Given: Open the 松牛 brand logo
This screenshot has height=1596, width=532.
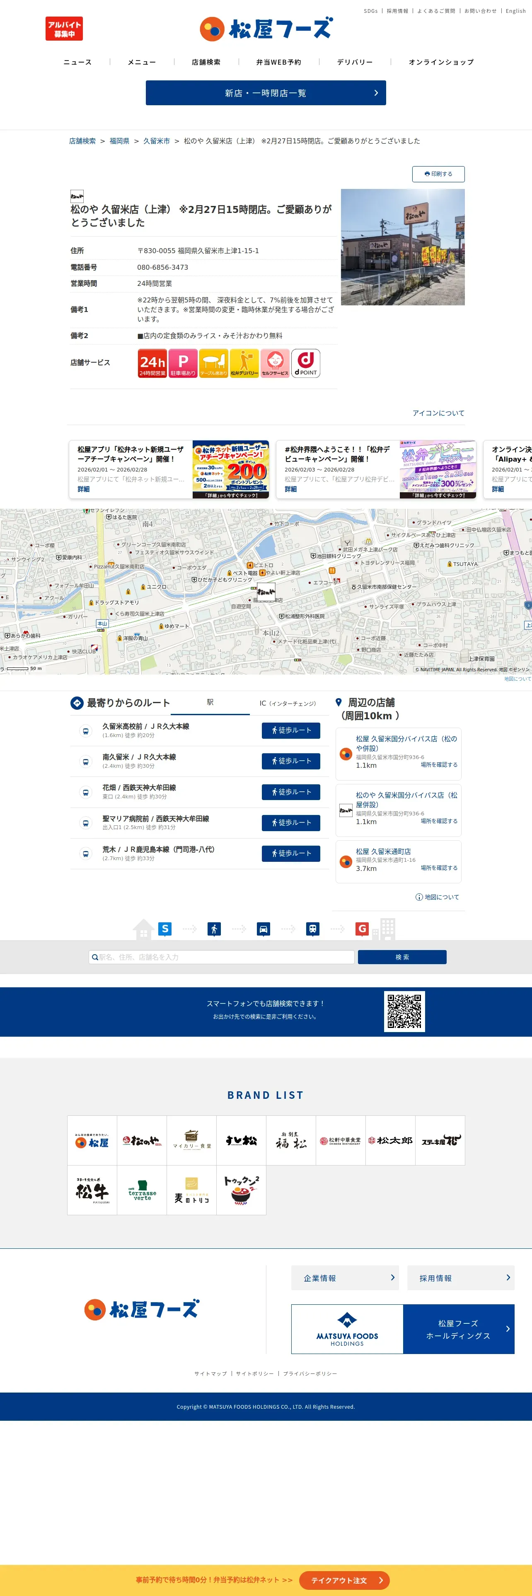Looking at the screenshot, I should (92, 1190).
